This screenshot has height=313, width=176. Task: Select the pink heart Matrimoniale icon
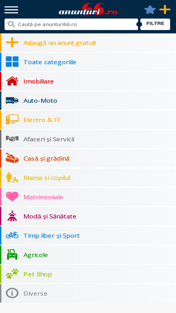pos(12,197)
